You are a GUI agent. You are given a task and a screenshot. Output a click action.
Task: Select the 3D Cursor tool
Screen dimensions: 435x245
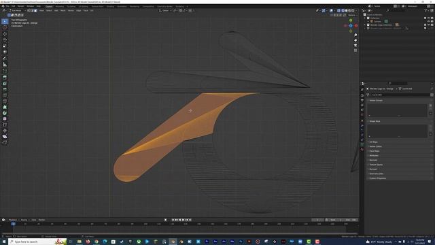click(5, 27)
